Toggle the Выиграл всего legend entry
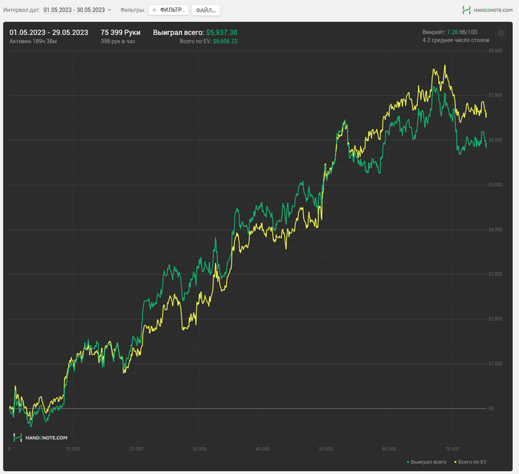519x474 pixels. click(x=426, y=461)
